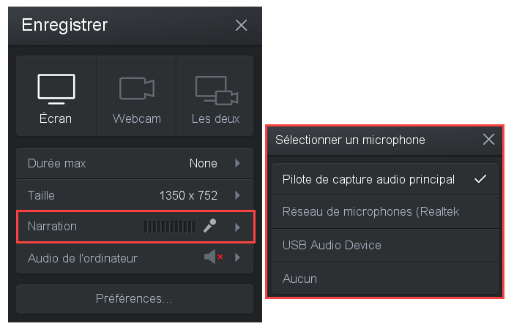Click the Narration microphone icon
514x329 pixels.
click(x=210, y=226)
